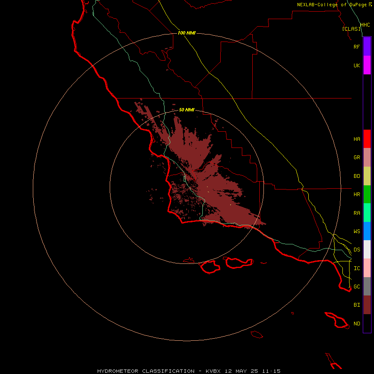
Task: Click the 11:15 timestamp
Action: [x=271, y=371]
